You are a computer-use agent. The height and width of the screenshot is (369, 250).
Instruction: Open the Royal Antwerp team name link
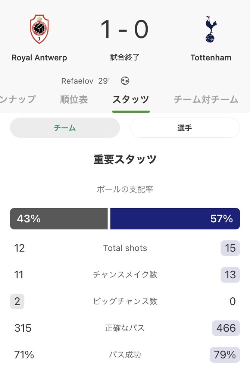click(39, 58)
